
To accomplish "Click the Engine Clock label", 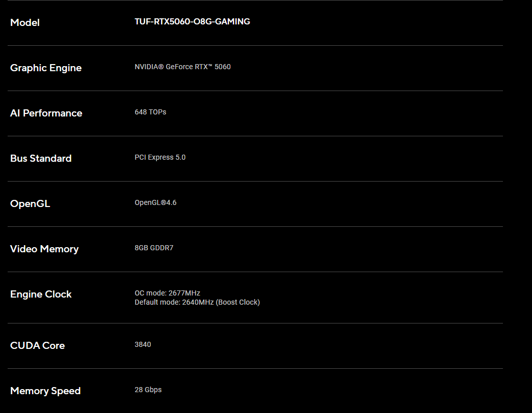I will click(x=41, y=294).
